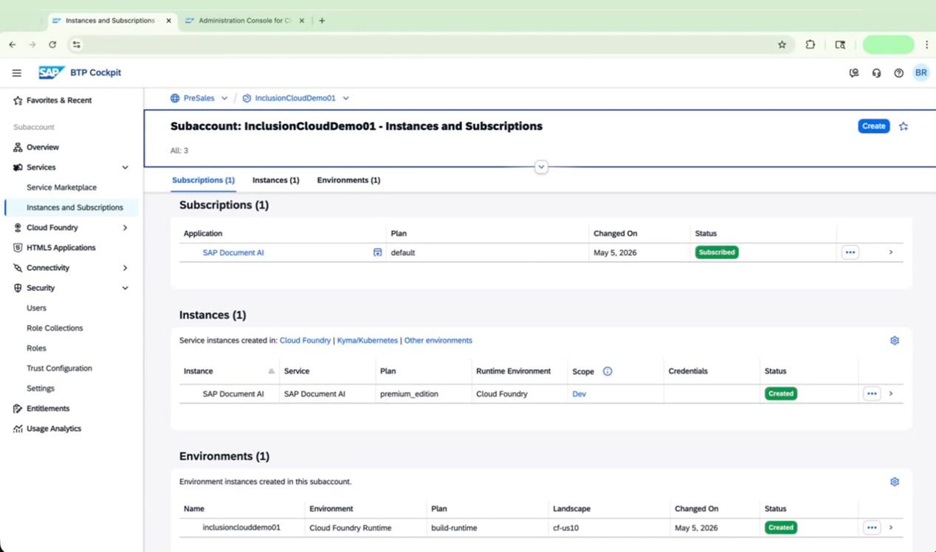Click the Subscribed status badge
This screenshot has height=552, width=936.
(717, 252)
